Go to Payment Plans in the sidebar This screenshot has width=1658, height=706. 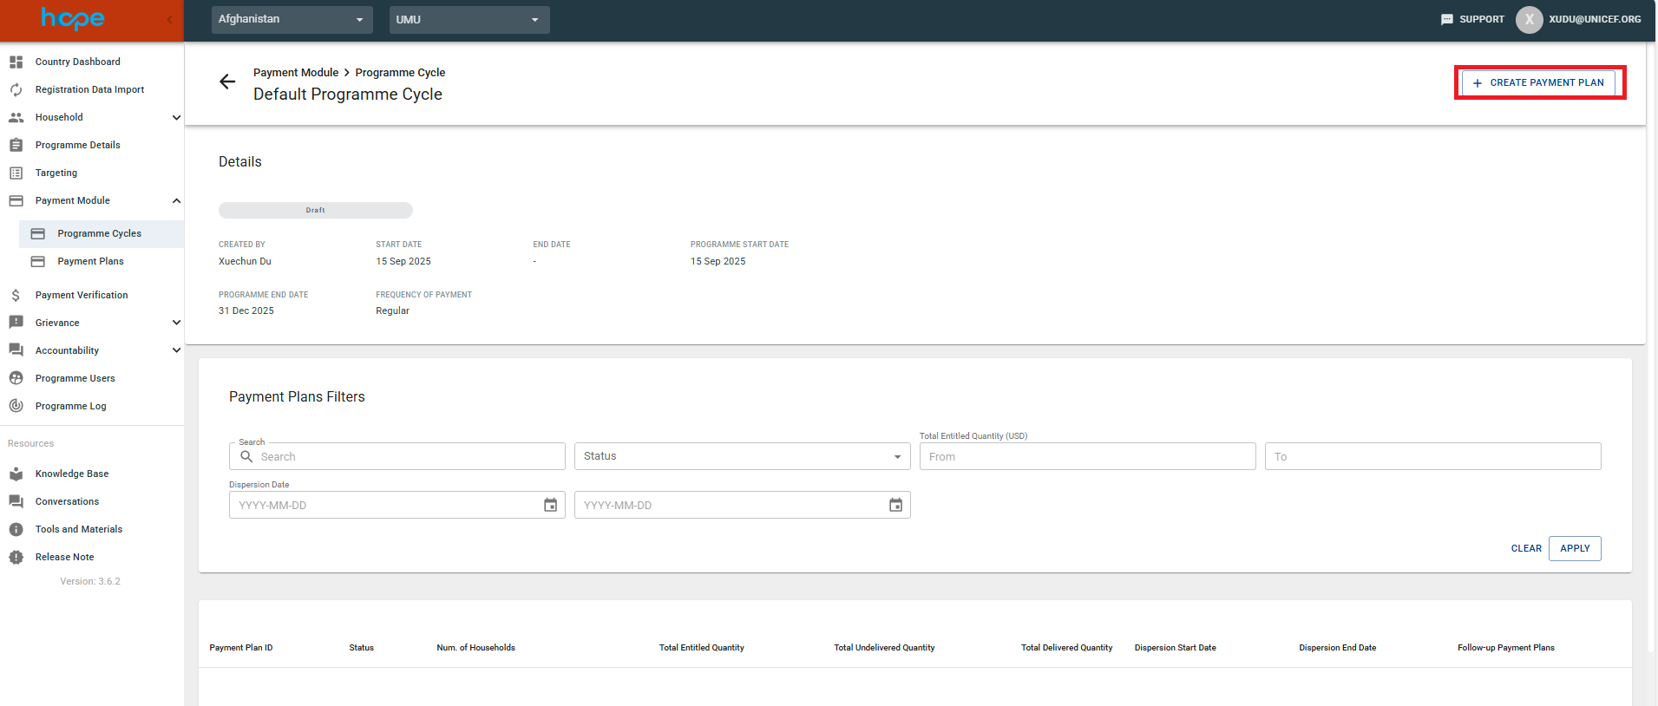point(90,261)
